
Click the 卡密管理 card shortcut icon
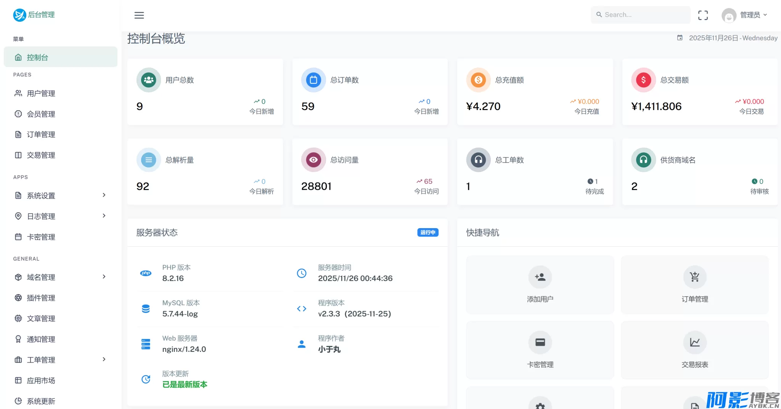[540, 342]
